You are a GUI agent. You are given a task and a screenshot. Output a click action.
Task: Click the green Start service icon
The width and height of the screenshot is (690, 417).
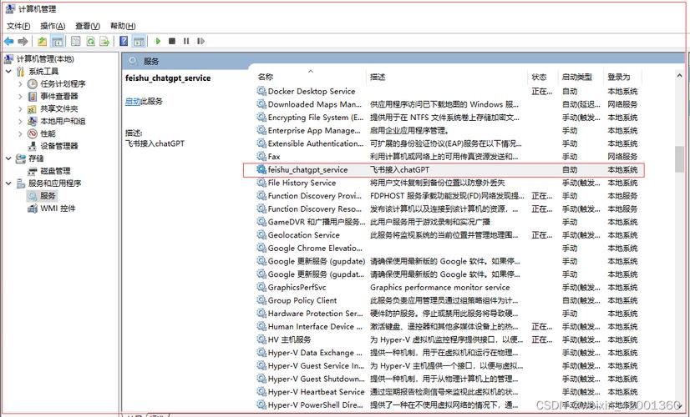click(158, 42)
